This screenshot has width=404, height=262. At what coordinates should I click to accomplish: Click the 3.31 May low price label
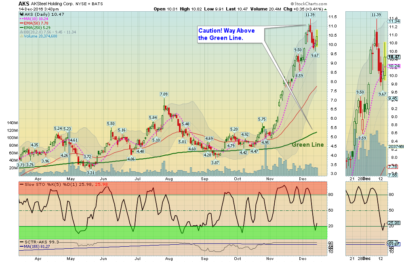[90, 173]
